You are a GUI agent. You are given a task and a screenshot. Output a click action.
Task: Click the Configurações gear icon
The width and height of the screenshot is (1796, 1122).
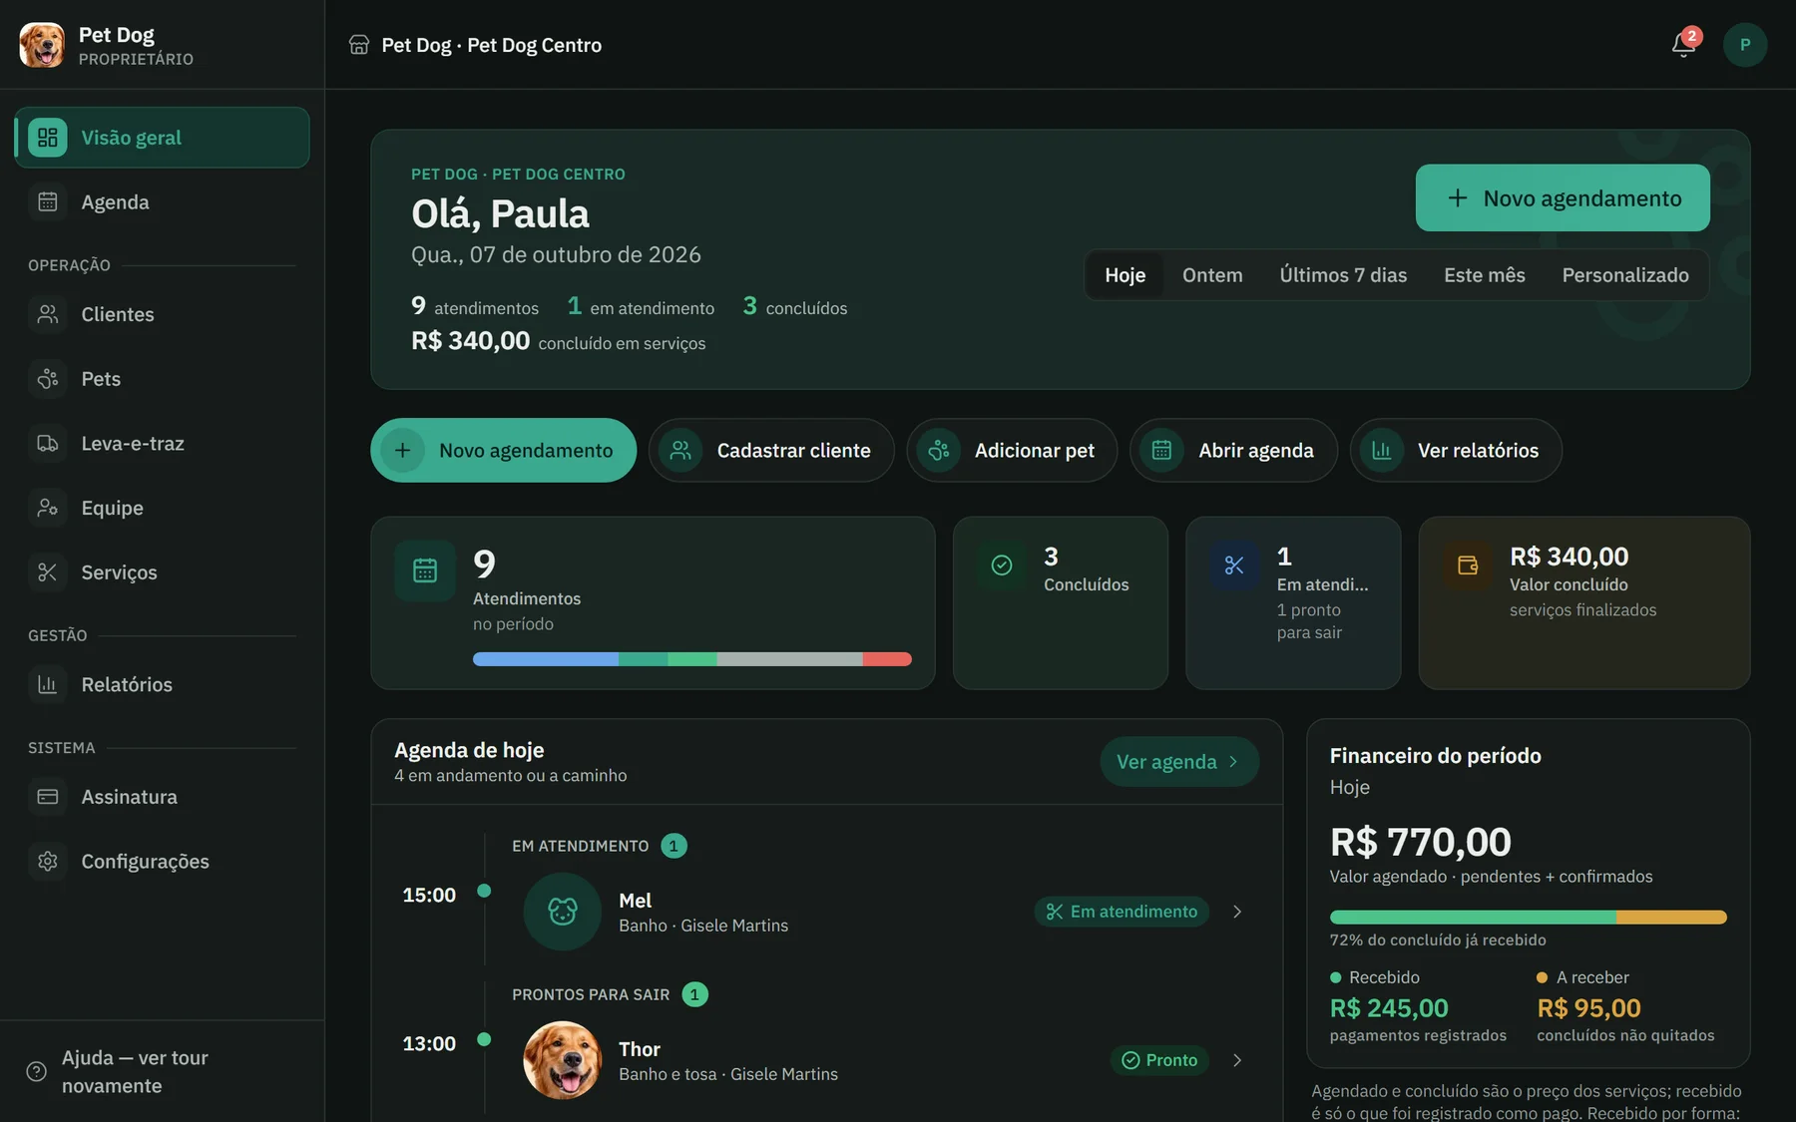(x=47, y=861)
